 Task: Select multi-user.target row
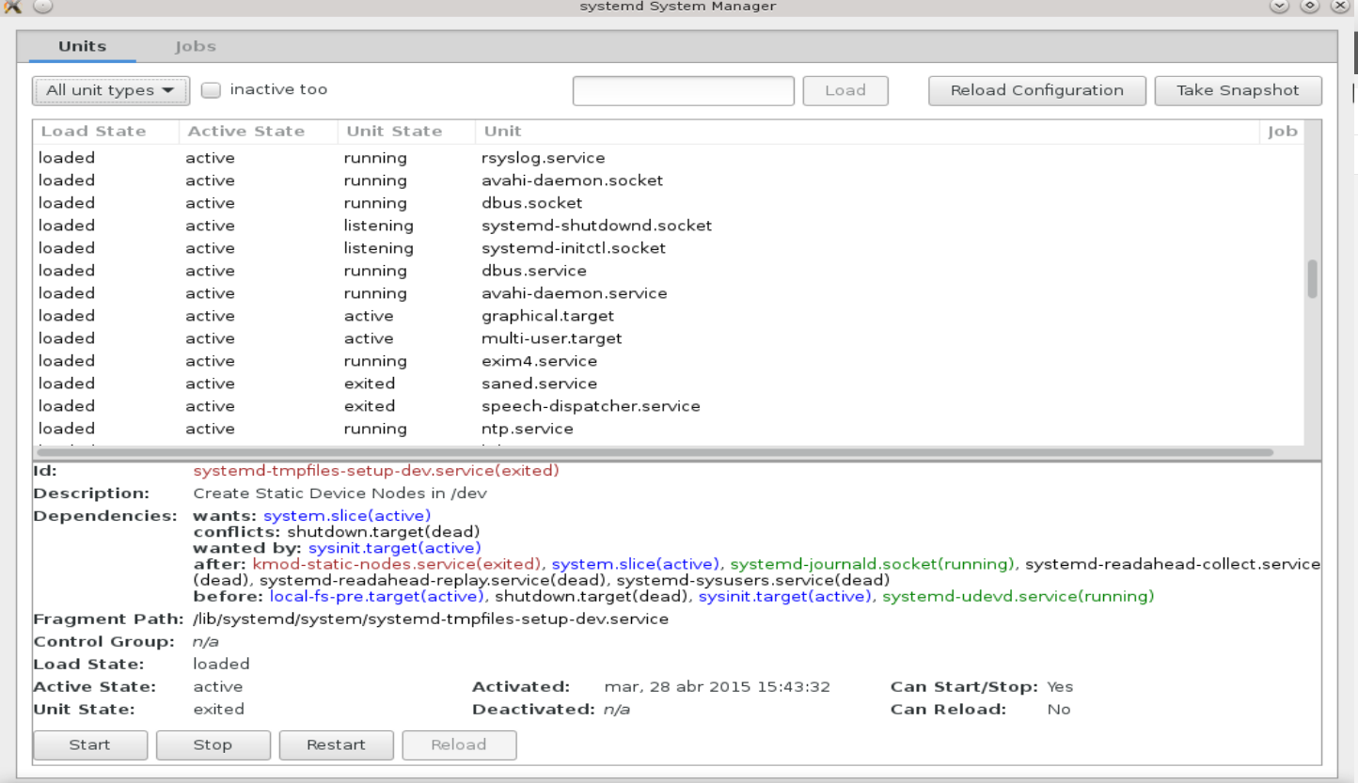pyautogui.click(x=669, y=338)
